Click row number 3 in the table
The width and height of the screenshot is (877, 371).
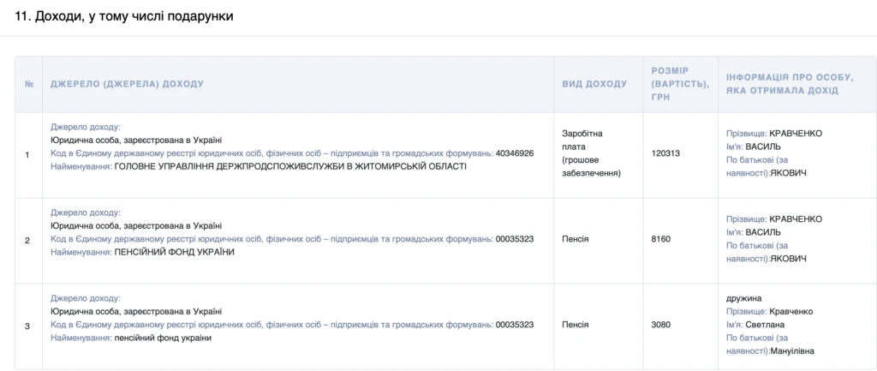(28, 326)
